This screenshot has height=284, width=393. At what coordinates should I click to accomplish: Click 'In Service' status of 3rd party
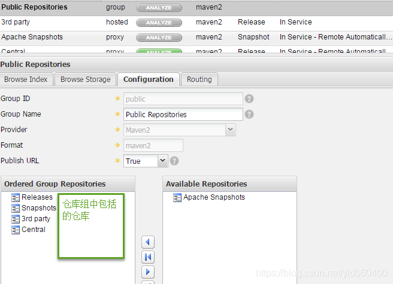296,22
